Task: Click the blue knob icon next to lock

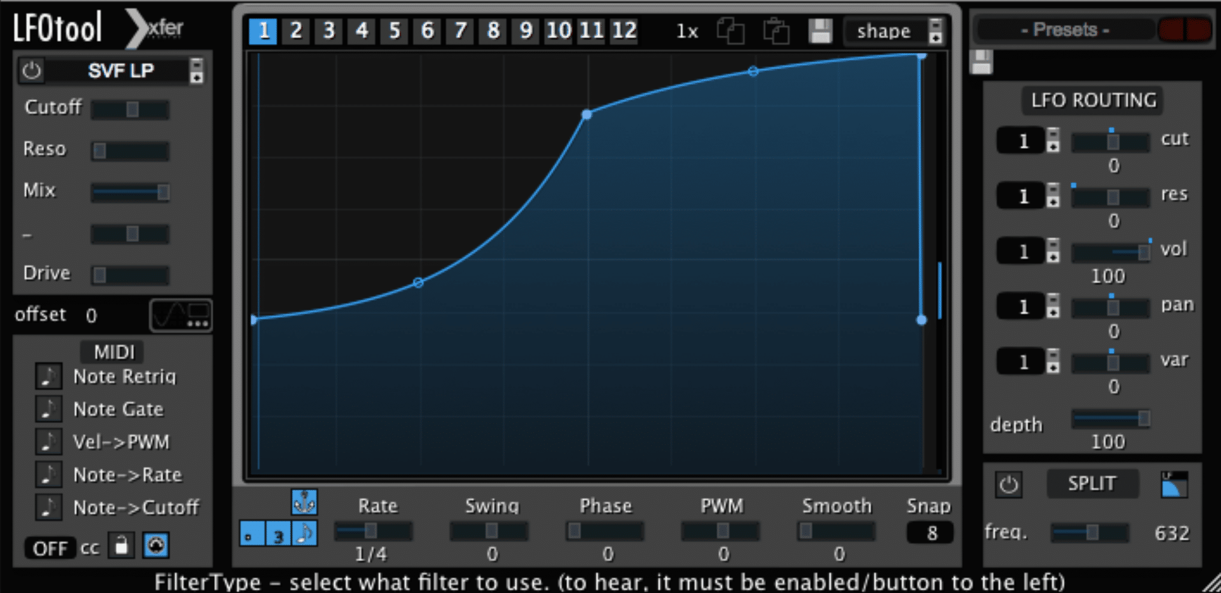Action: (x=156, y=545)
